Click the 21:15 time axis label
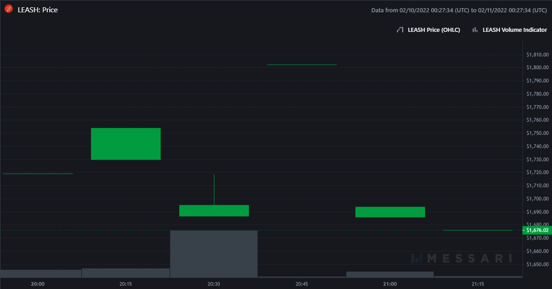 tap(478, 284)
